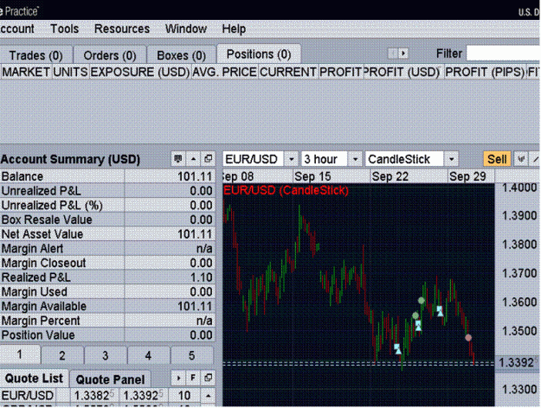
Task: Click the rightmost hourglass trade marker on chart
Action: coord(440,311)
